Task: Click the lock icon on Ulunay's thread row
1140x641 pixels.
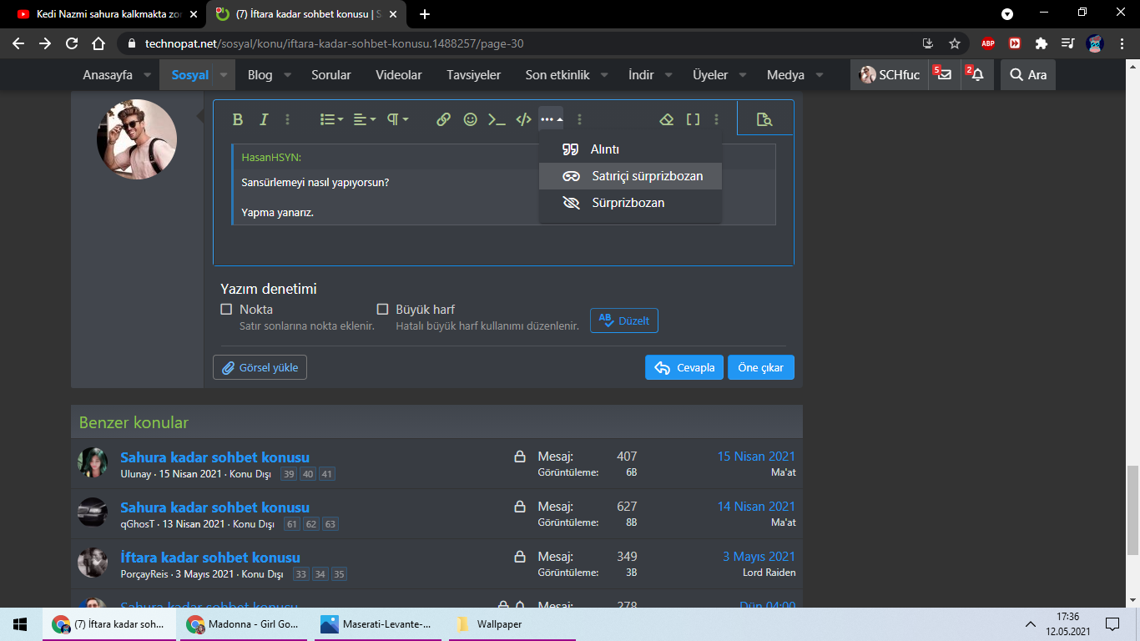Action: point(520,457)
